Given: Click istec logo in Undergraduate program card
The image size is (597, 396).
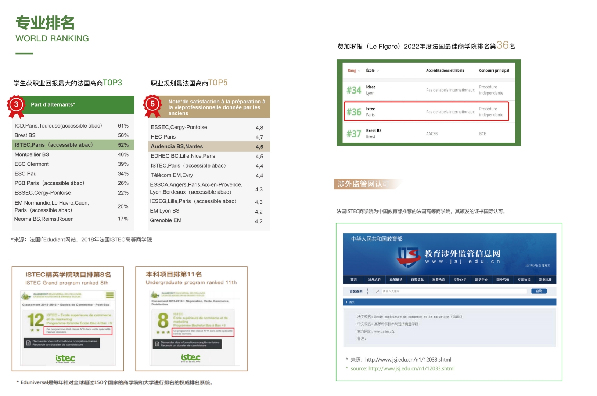Looking at the screenshot, I should pos(191,357).
